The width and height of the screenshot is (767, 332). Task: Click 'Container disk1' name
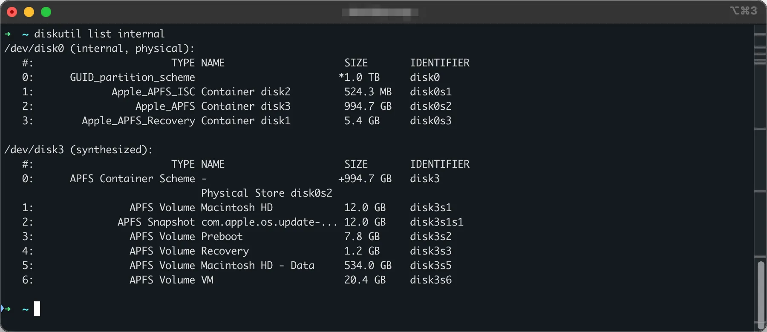(246, 121)
